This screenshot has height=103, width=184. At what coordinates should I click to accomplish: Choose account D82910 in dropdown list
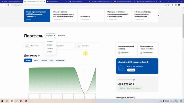click(49, 45)
